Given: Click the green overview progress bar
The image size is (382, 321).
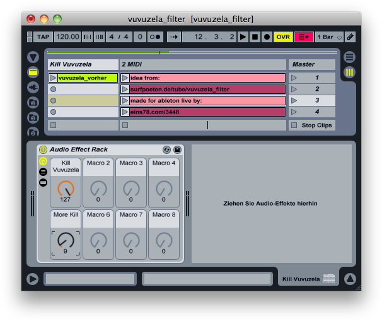Looking at the screenshot, I should [x=108, y=52].
